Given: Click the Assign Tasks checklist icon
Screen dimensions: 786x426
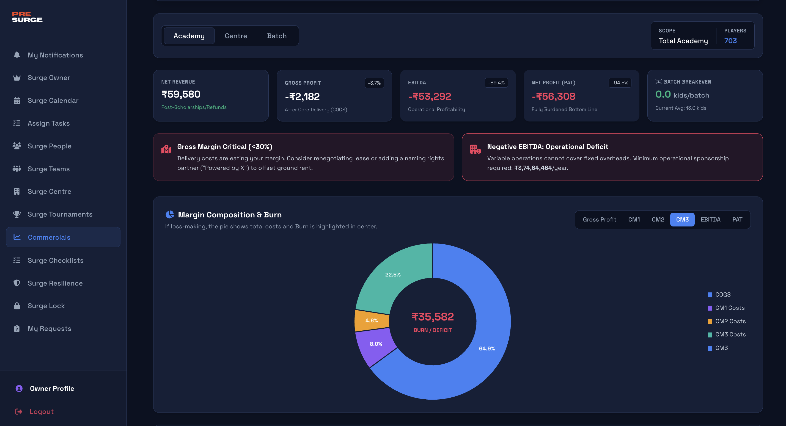Looking at the screenshot, I should coord(17,123).
